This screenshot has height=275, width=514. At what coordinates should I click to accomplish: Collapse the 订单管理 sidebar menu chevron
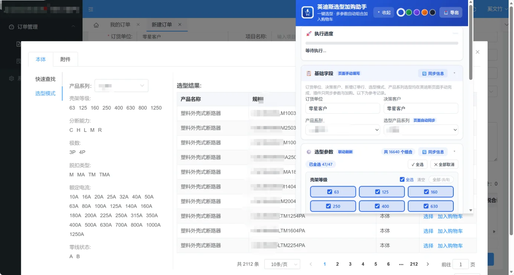[x=73, y=26]
